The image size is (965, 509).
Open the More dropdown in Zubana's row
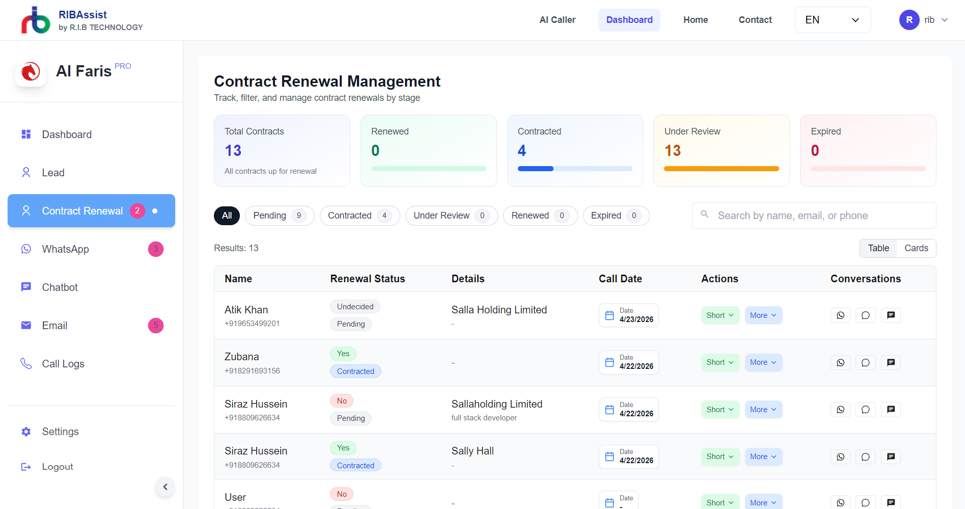tap(763, 363)
